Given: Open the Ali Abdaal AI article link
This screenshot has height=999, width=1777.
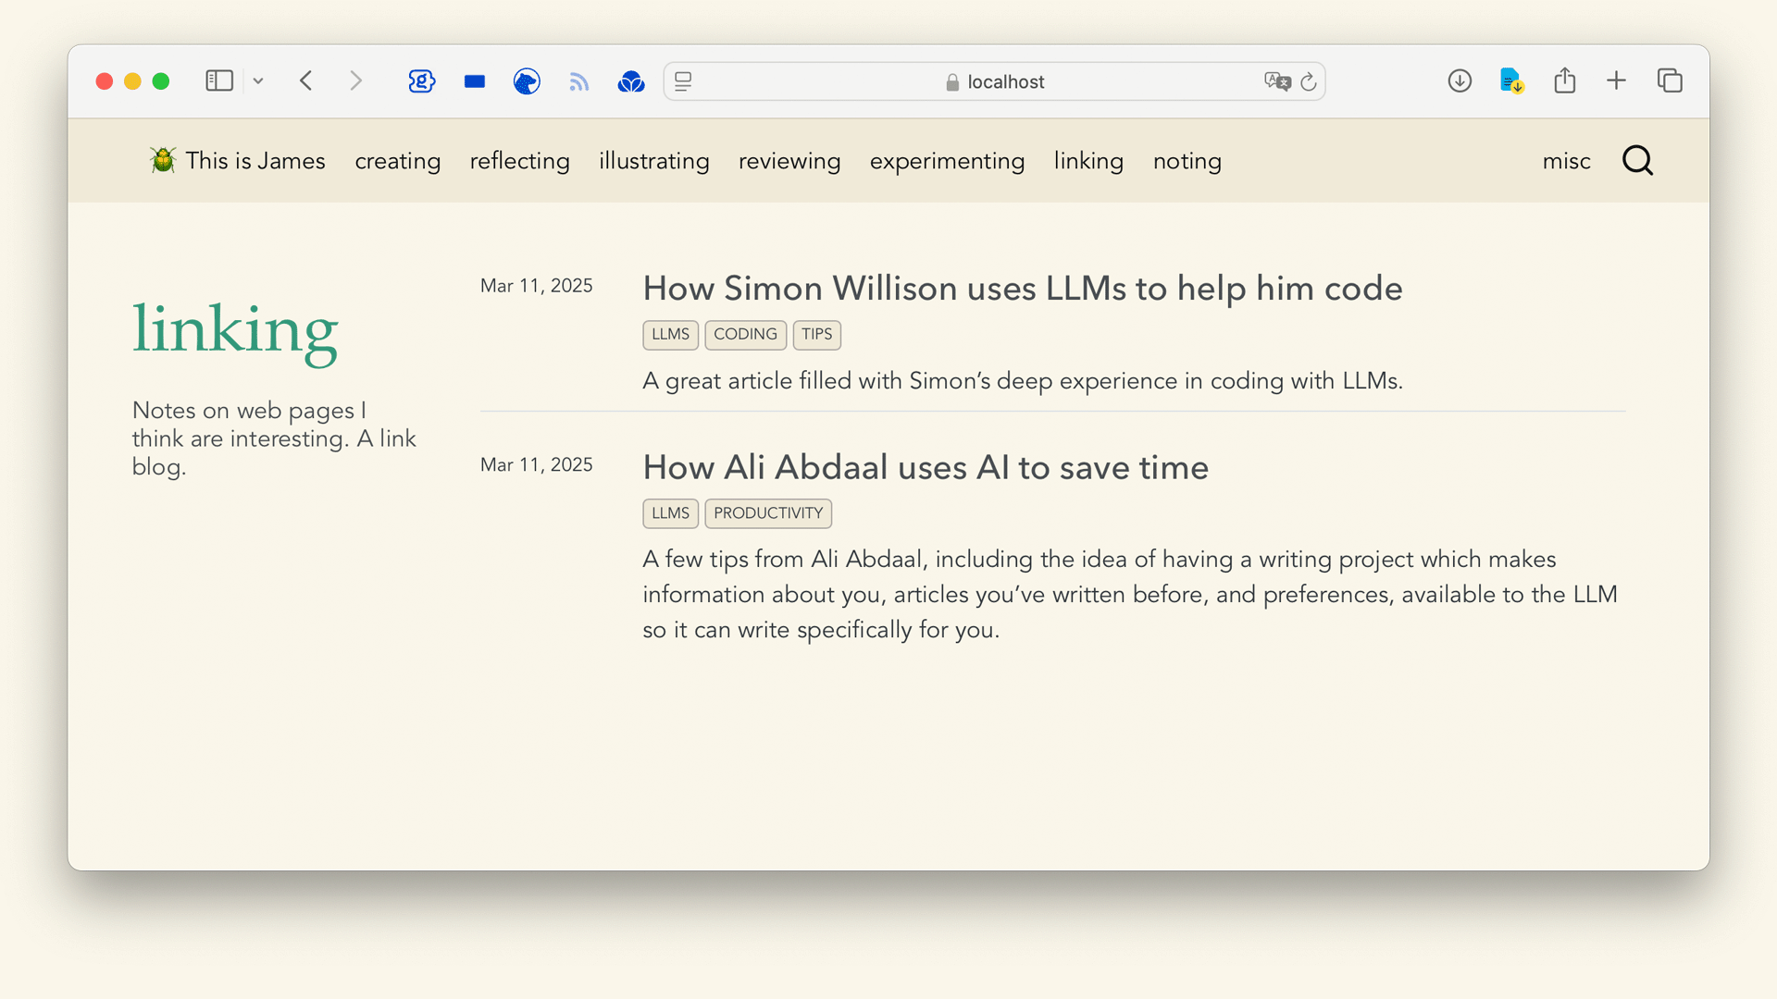Looking at the screenshot, I should (925, 467).
